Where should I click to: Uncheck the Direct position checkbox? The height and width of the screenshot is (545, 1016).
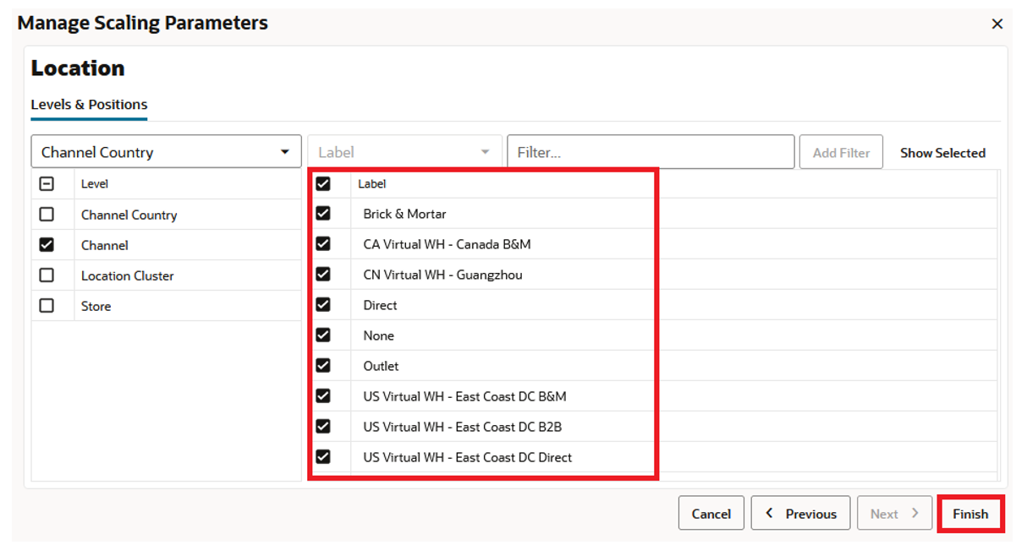323,304
